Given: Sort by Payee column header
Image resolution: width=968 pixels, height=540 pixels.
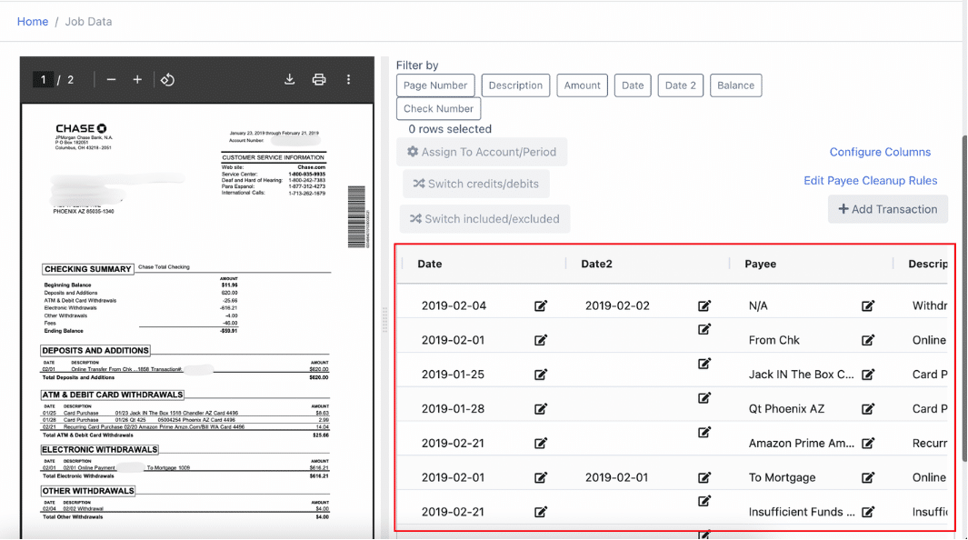Looking at the screenshot, I should pyautogui.click(x=760, y=265).
